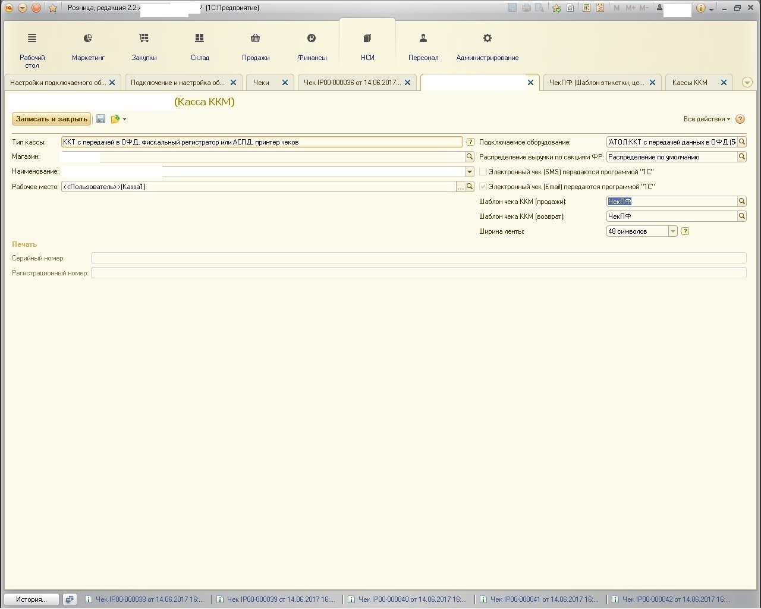Switch to the Чеки tab
This screenshot has height=609, width=761.
(x=262, y=83)
